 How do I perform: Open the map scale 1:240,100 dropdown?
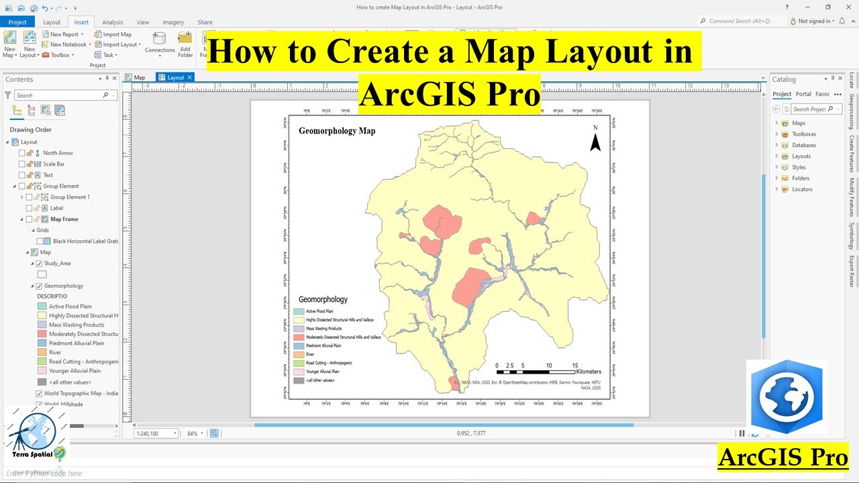pos(176,433)
